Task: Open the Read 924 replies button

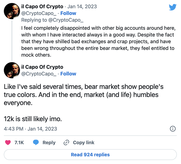Action: tap(90, 155)
